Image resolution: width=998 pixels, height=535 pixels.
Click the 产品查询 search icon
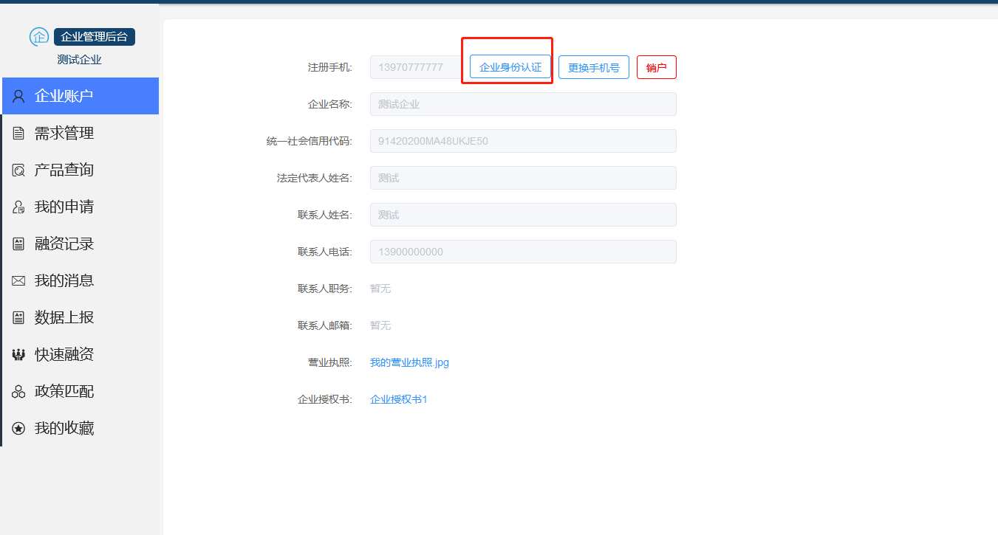click(x=18, y=170)
